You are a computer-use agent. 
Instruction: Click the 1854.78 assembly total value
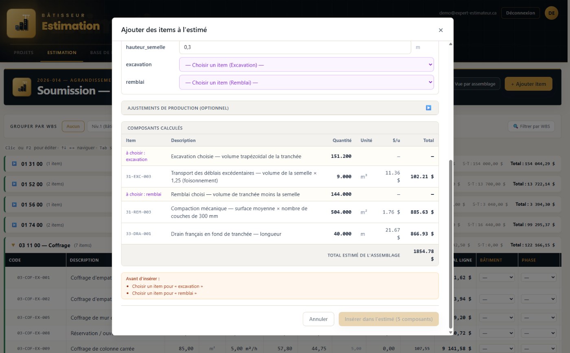[x=423, y=255]
